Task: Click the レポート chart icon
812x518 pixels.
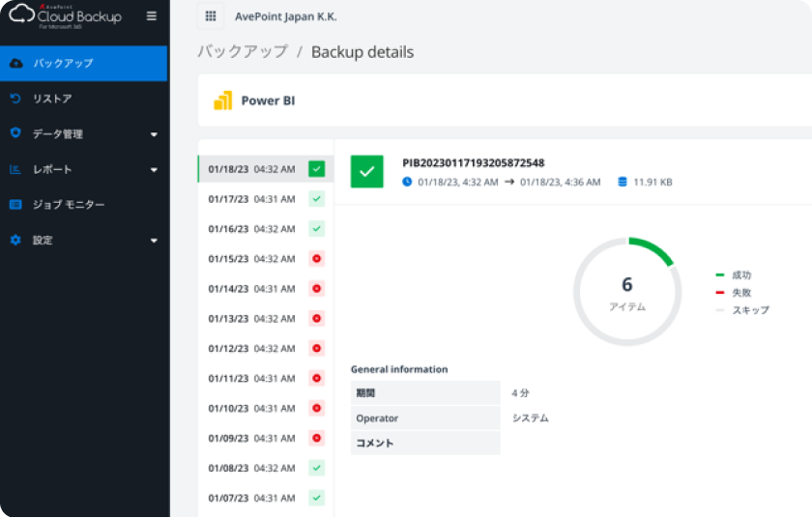Action: coord(15,169)
